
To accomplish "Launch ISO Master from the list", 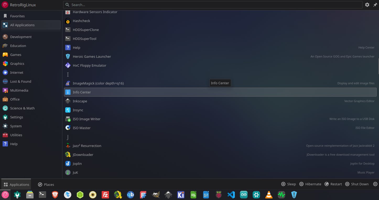I will (82, 128).
